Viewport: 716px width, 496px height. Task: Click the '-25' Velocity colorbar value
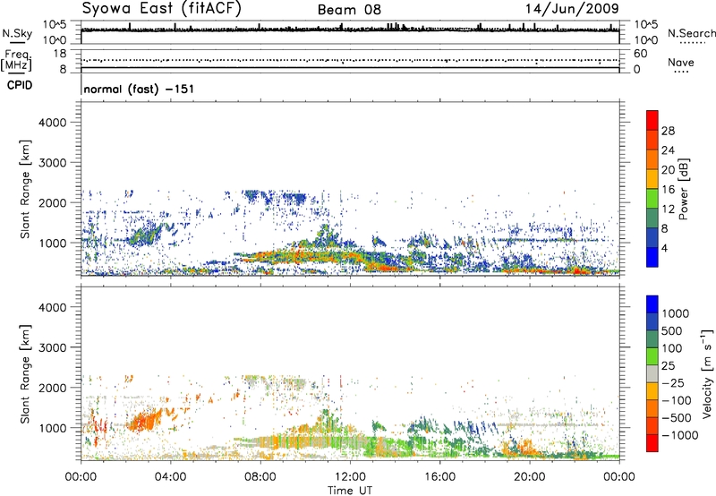(673, 383)
